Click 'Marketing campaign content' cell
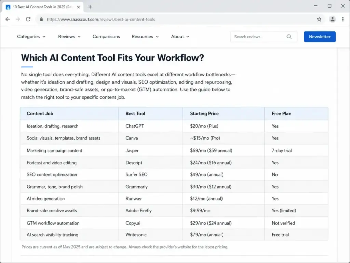 [69, 151]
